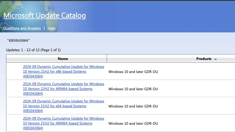Viewport: 235px width, 132px height.
Task: Open the 21H2 x64-based Systems update link
Action: click(63, 106)
